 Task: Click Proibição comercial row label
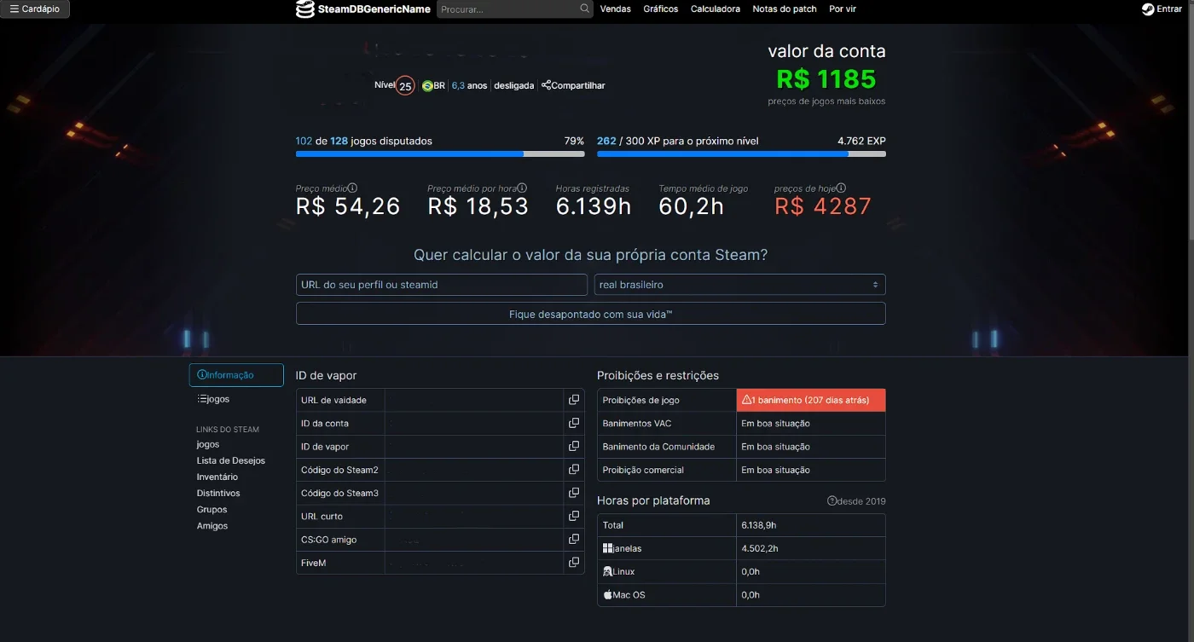tap(643, 470)
